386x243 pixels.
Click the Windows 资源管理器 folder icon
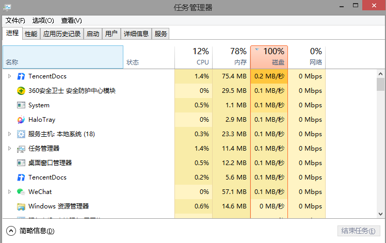[21, 206]
